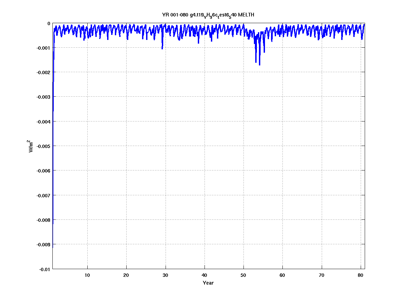Viewport: 403px width, 302px height.
Task: Click the initial steep drop at year 1
Action: point(53,134)
